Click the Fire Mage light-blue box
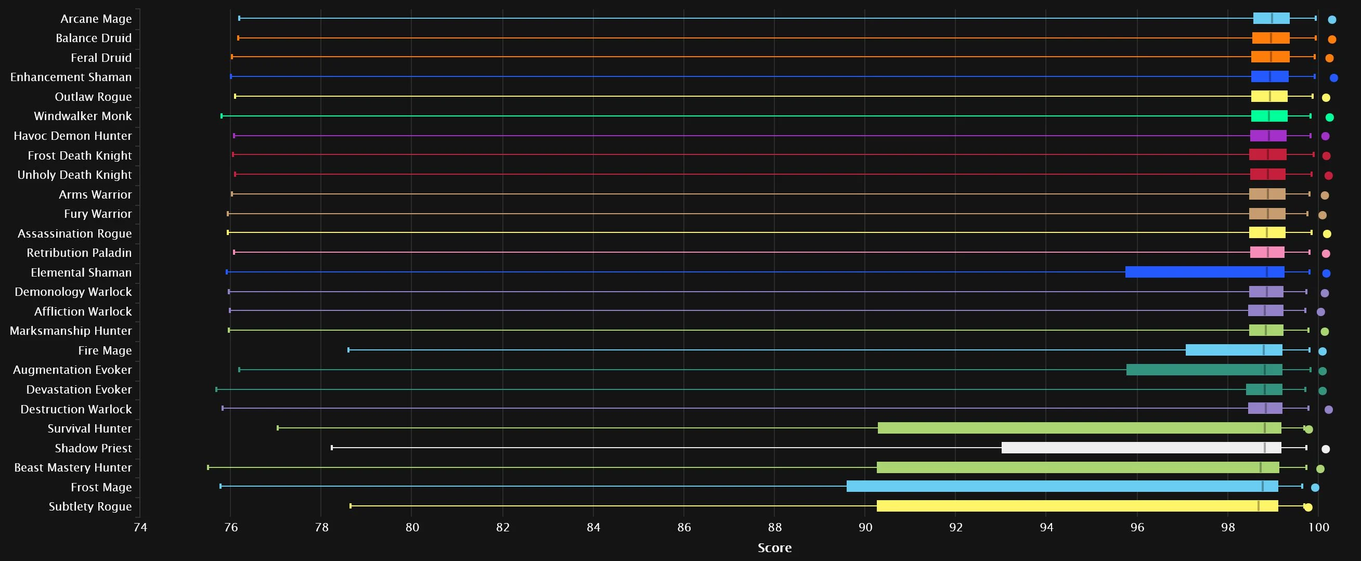Viewport: 1361px width, 561px height. click(x=1234, y=350)
